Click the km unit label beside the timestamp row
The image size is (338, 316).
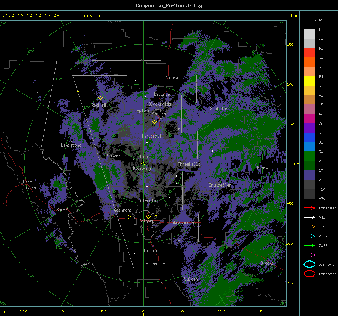294,16
